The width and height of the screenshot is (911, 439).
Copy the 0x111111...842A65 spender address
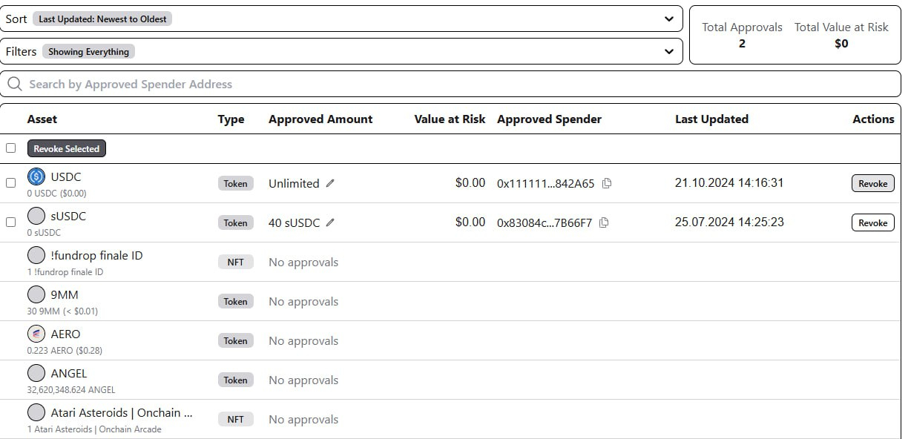(607, 183)
